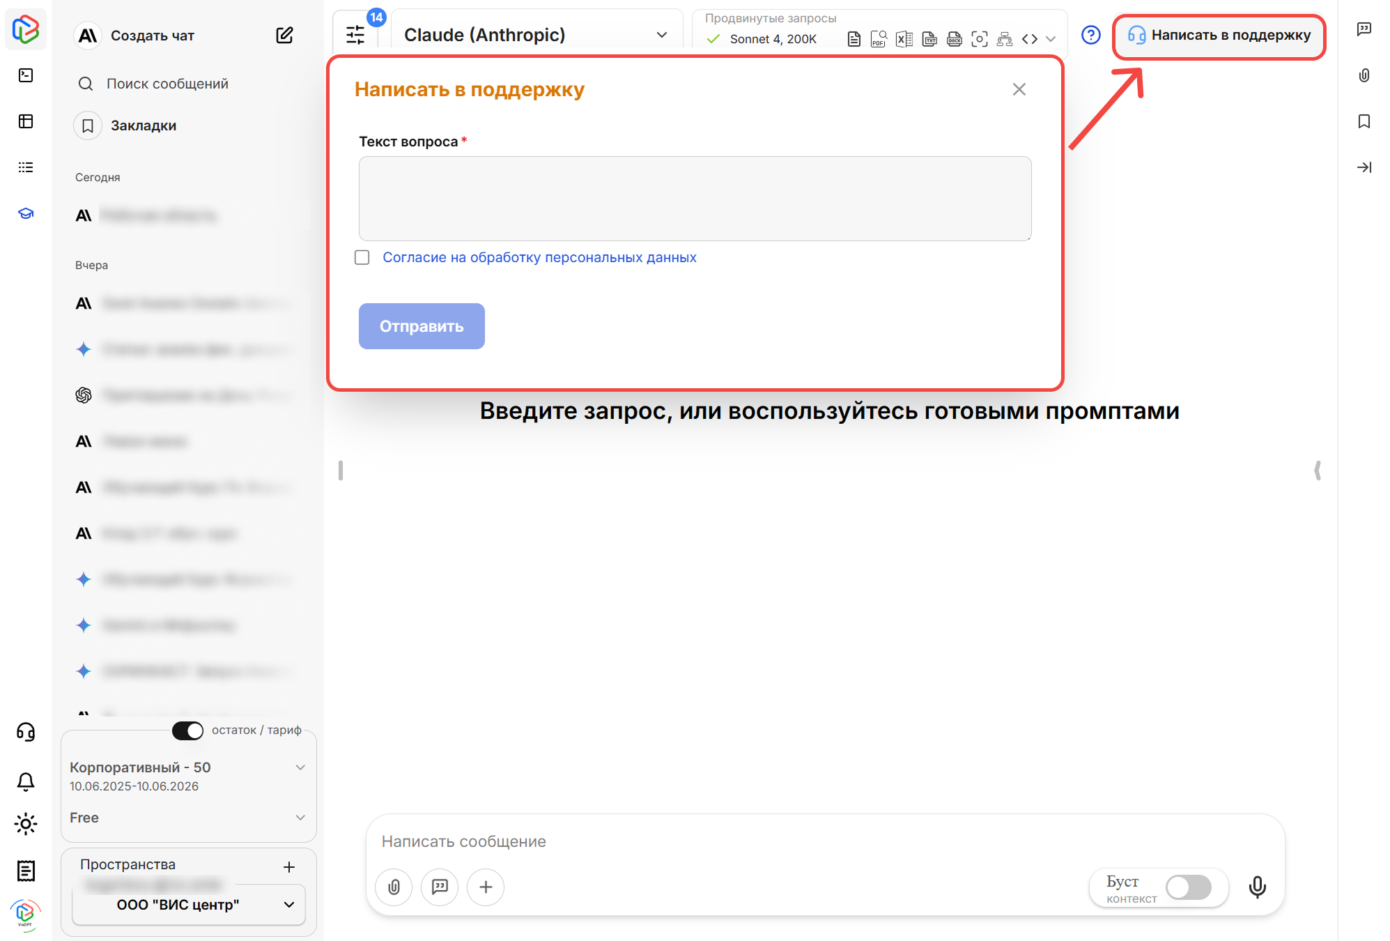Viewport: 1390px width, 941px height.
Task: Start voice input with microphone icon
Action: [1258, 887]
